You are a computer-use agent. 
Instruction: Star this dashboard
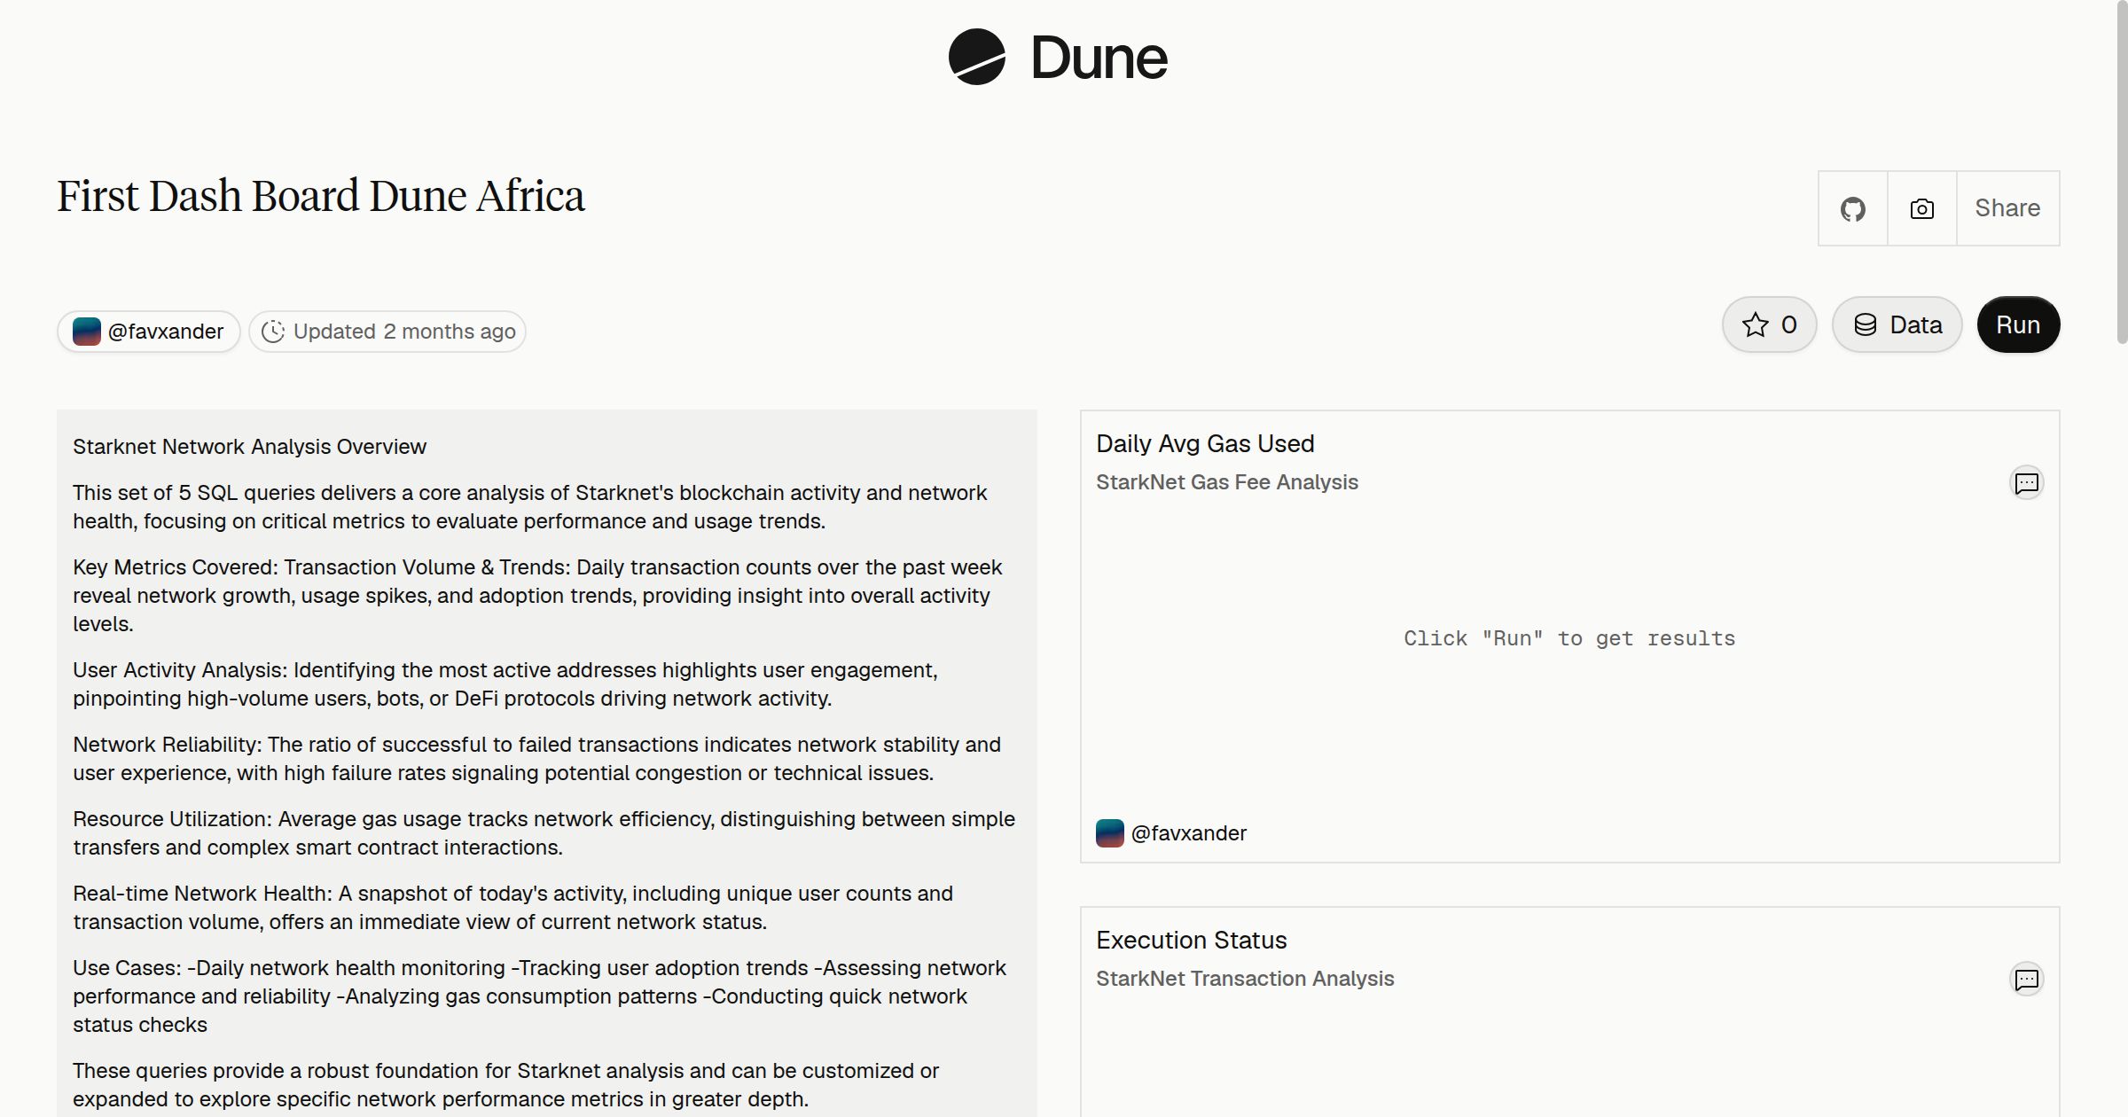[x=1770, y=324]
